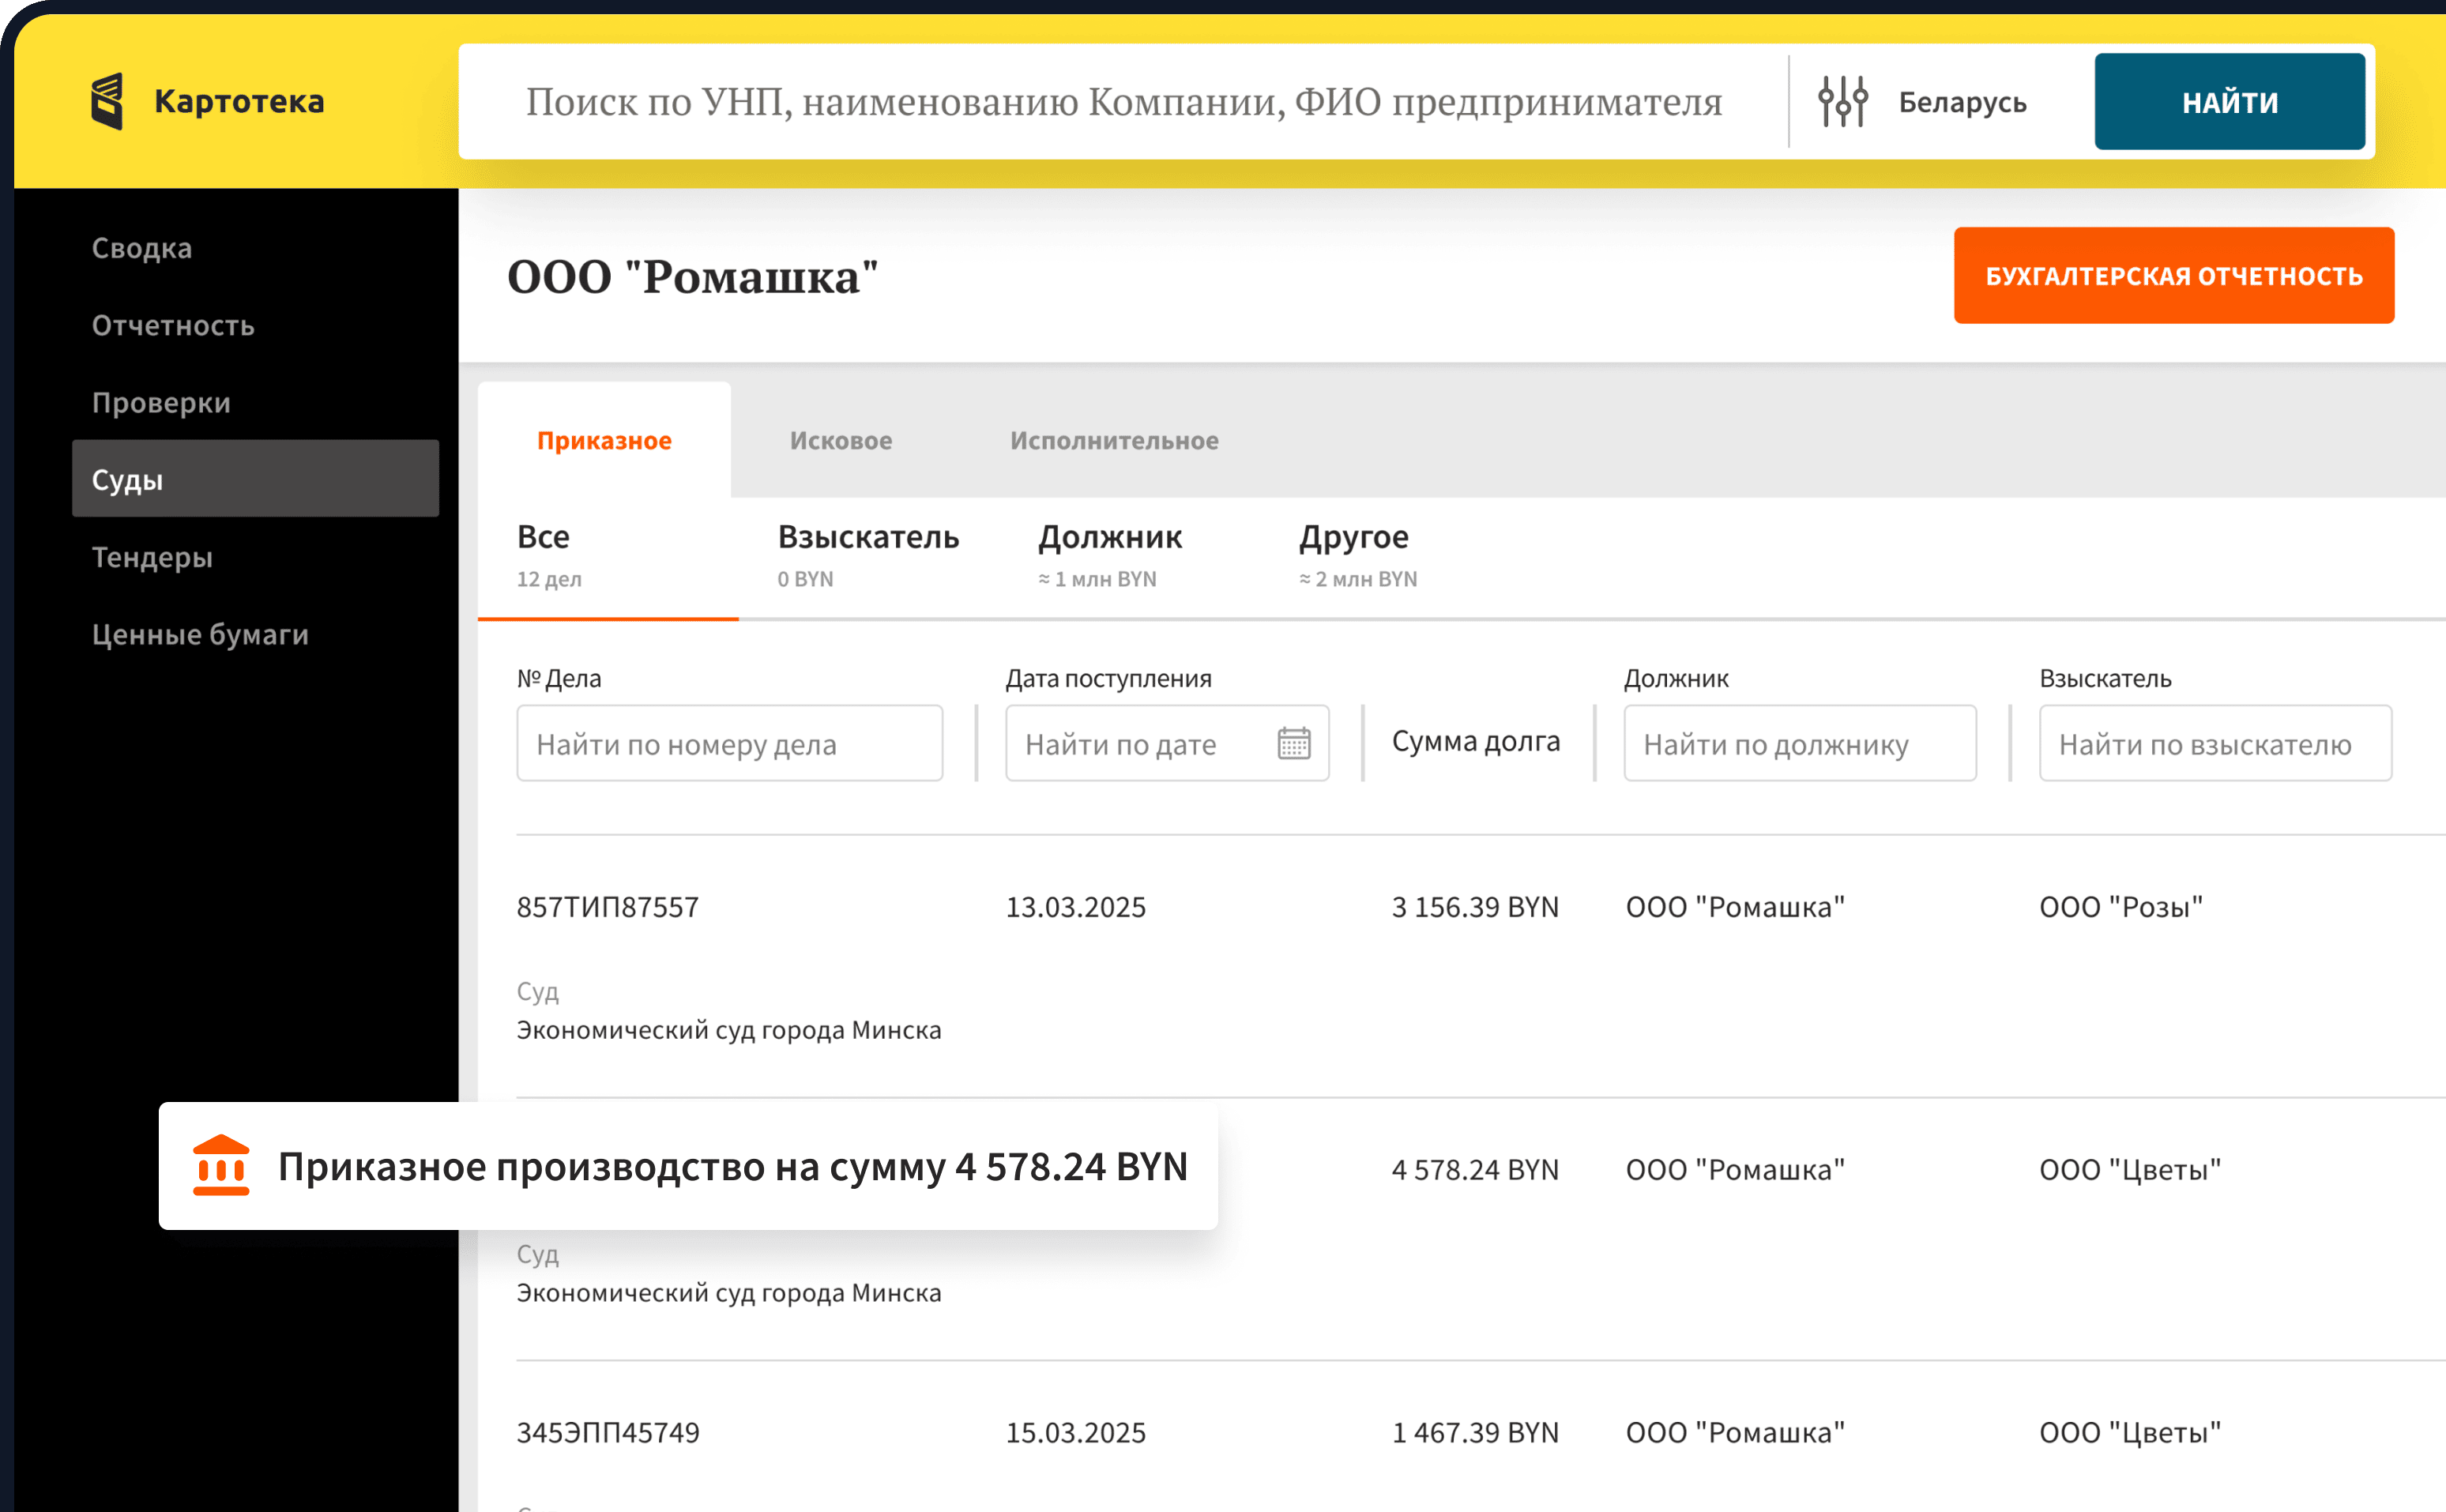The height and width of the screenshot is (1512, 2446).
Task: Navigate to Ценные бумаги
Action: tap(200, 634)
